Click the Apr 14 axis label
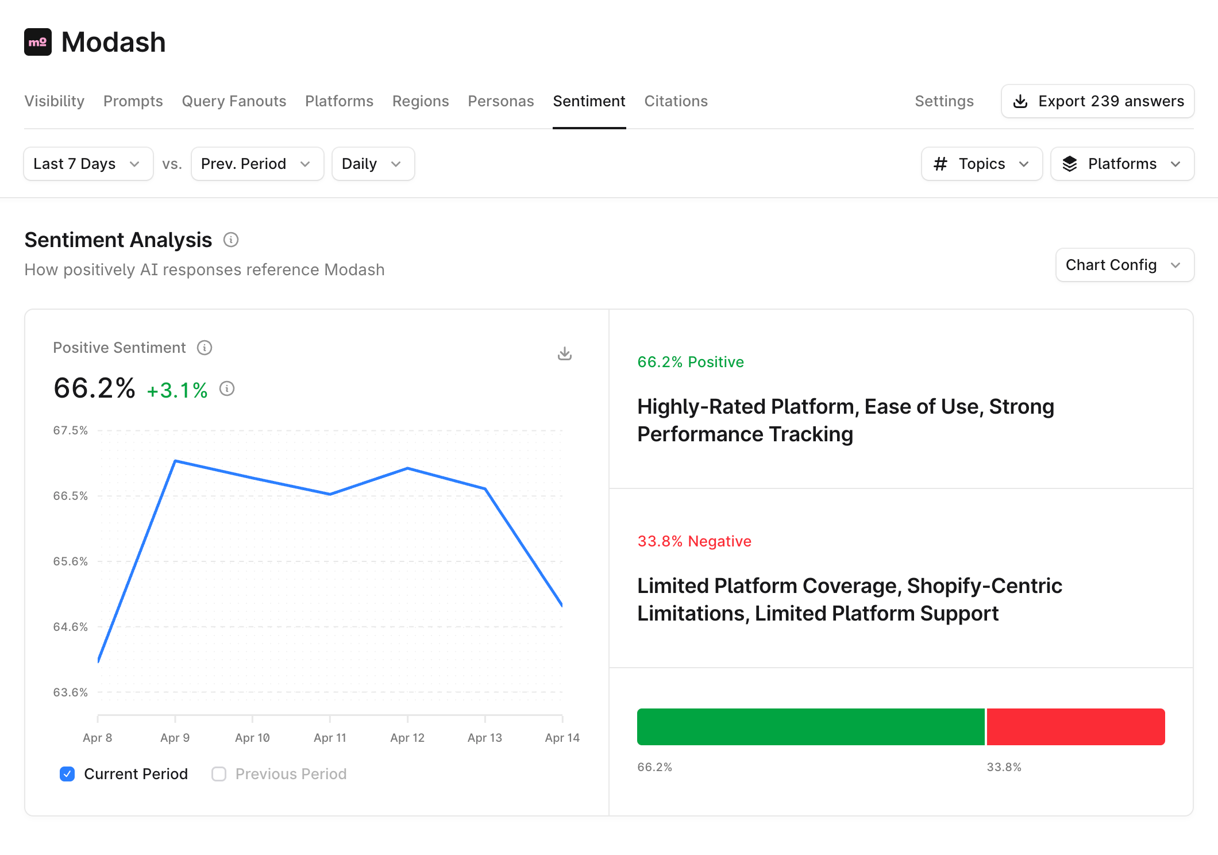1218x855 pixels. (562, 738)
